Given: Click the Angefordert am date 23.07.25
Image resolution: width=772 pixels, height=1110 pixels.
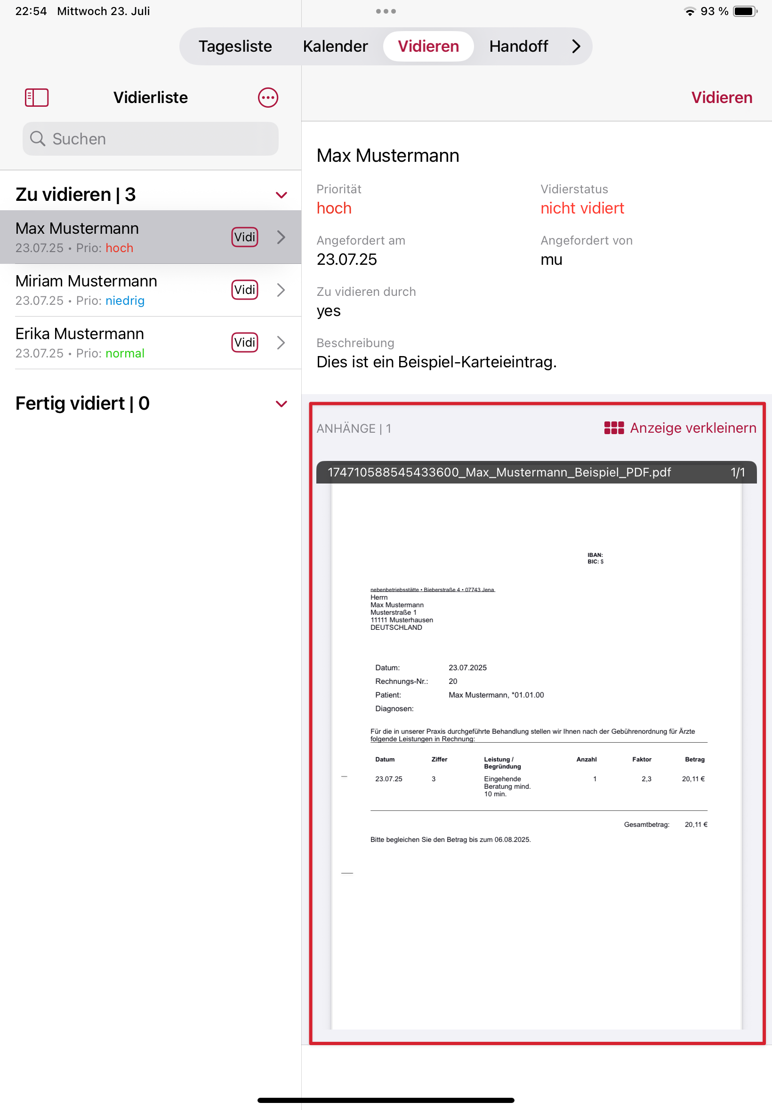Looking at the screenshot, I should [x=346, y=260].
